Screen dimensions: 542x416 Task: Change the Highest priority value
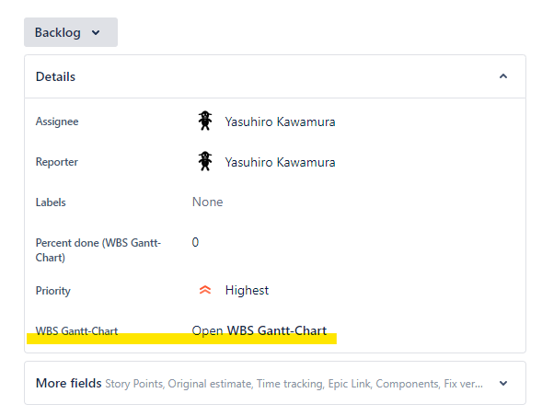click(247, 290)
